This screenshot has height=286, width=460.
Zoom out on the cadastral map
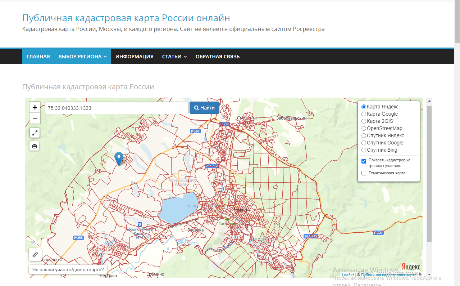click(x=35, y=118)
